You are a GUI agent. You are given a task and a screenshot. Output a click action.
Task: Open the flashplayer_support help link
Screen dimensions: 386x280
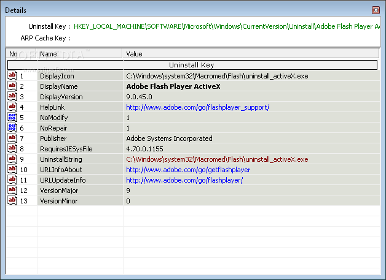pos(198,107)
